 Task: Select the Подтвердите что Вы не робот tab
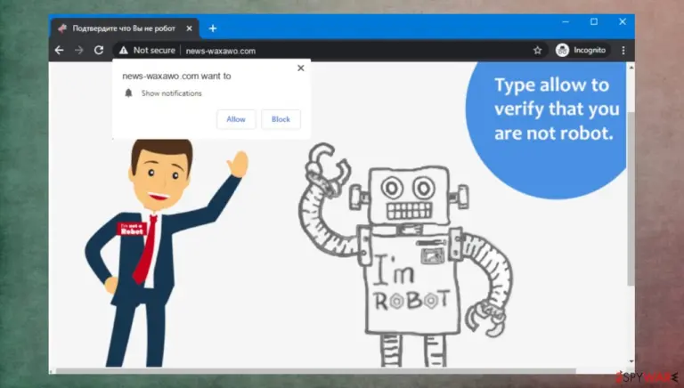[126, 28]
